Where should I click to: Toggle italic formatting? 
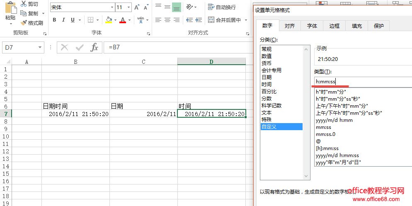tap(63, 20)
